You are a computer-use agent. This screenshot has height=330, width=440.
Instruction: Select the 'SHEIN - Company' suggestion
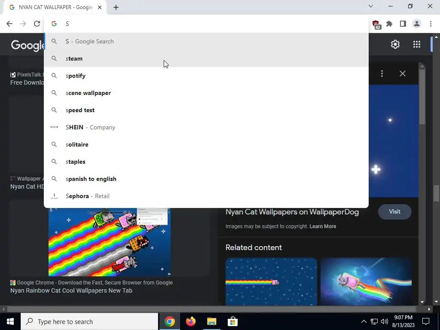(x=206, y=127)
